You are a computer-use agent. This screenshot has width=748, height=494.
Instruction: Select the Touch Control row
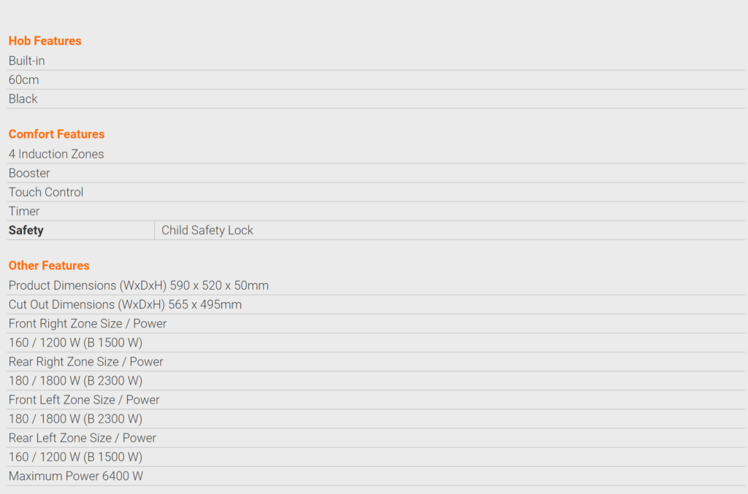46,193
